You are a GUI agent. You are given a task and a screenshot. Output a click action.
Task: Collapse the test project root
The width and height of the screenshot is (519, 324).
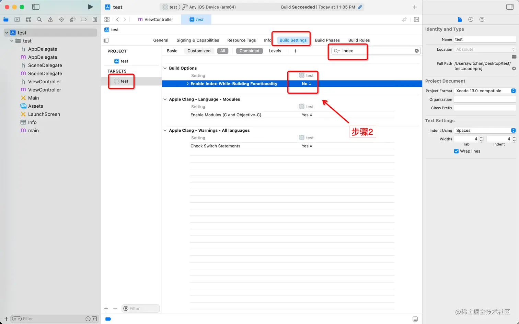tap(7, 33)
